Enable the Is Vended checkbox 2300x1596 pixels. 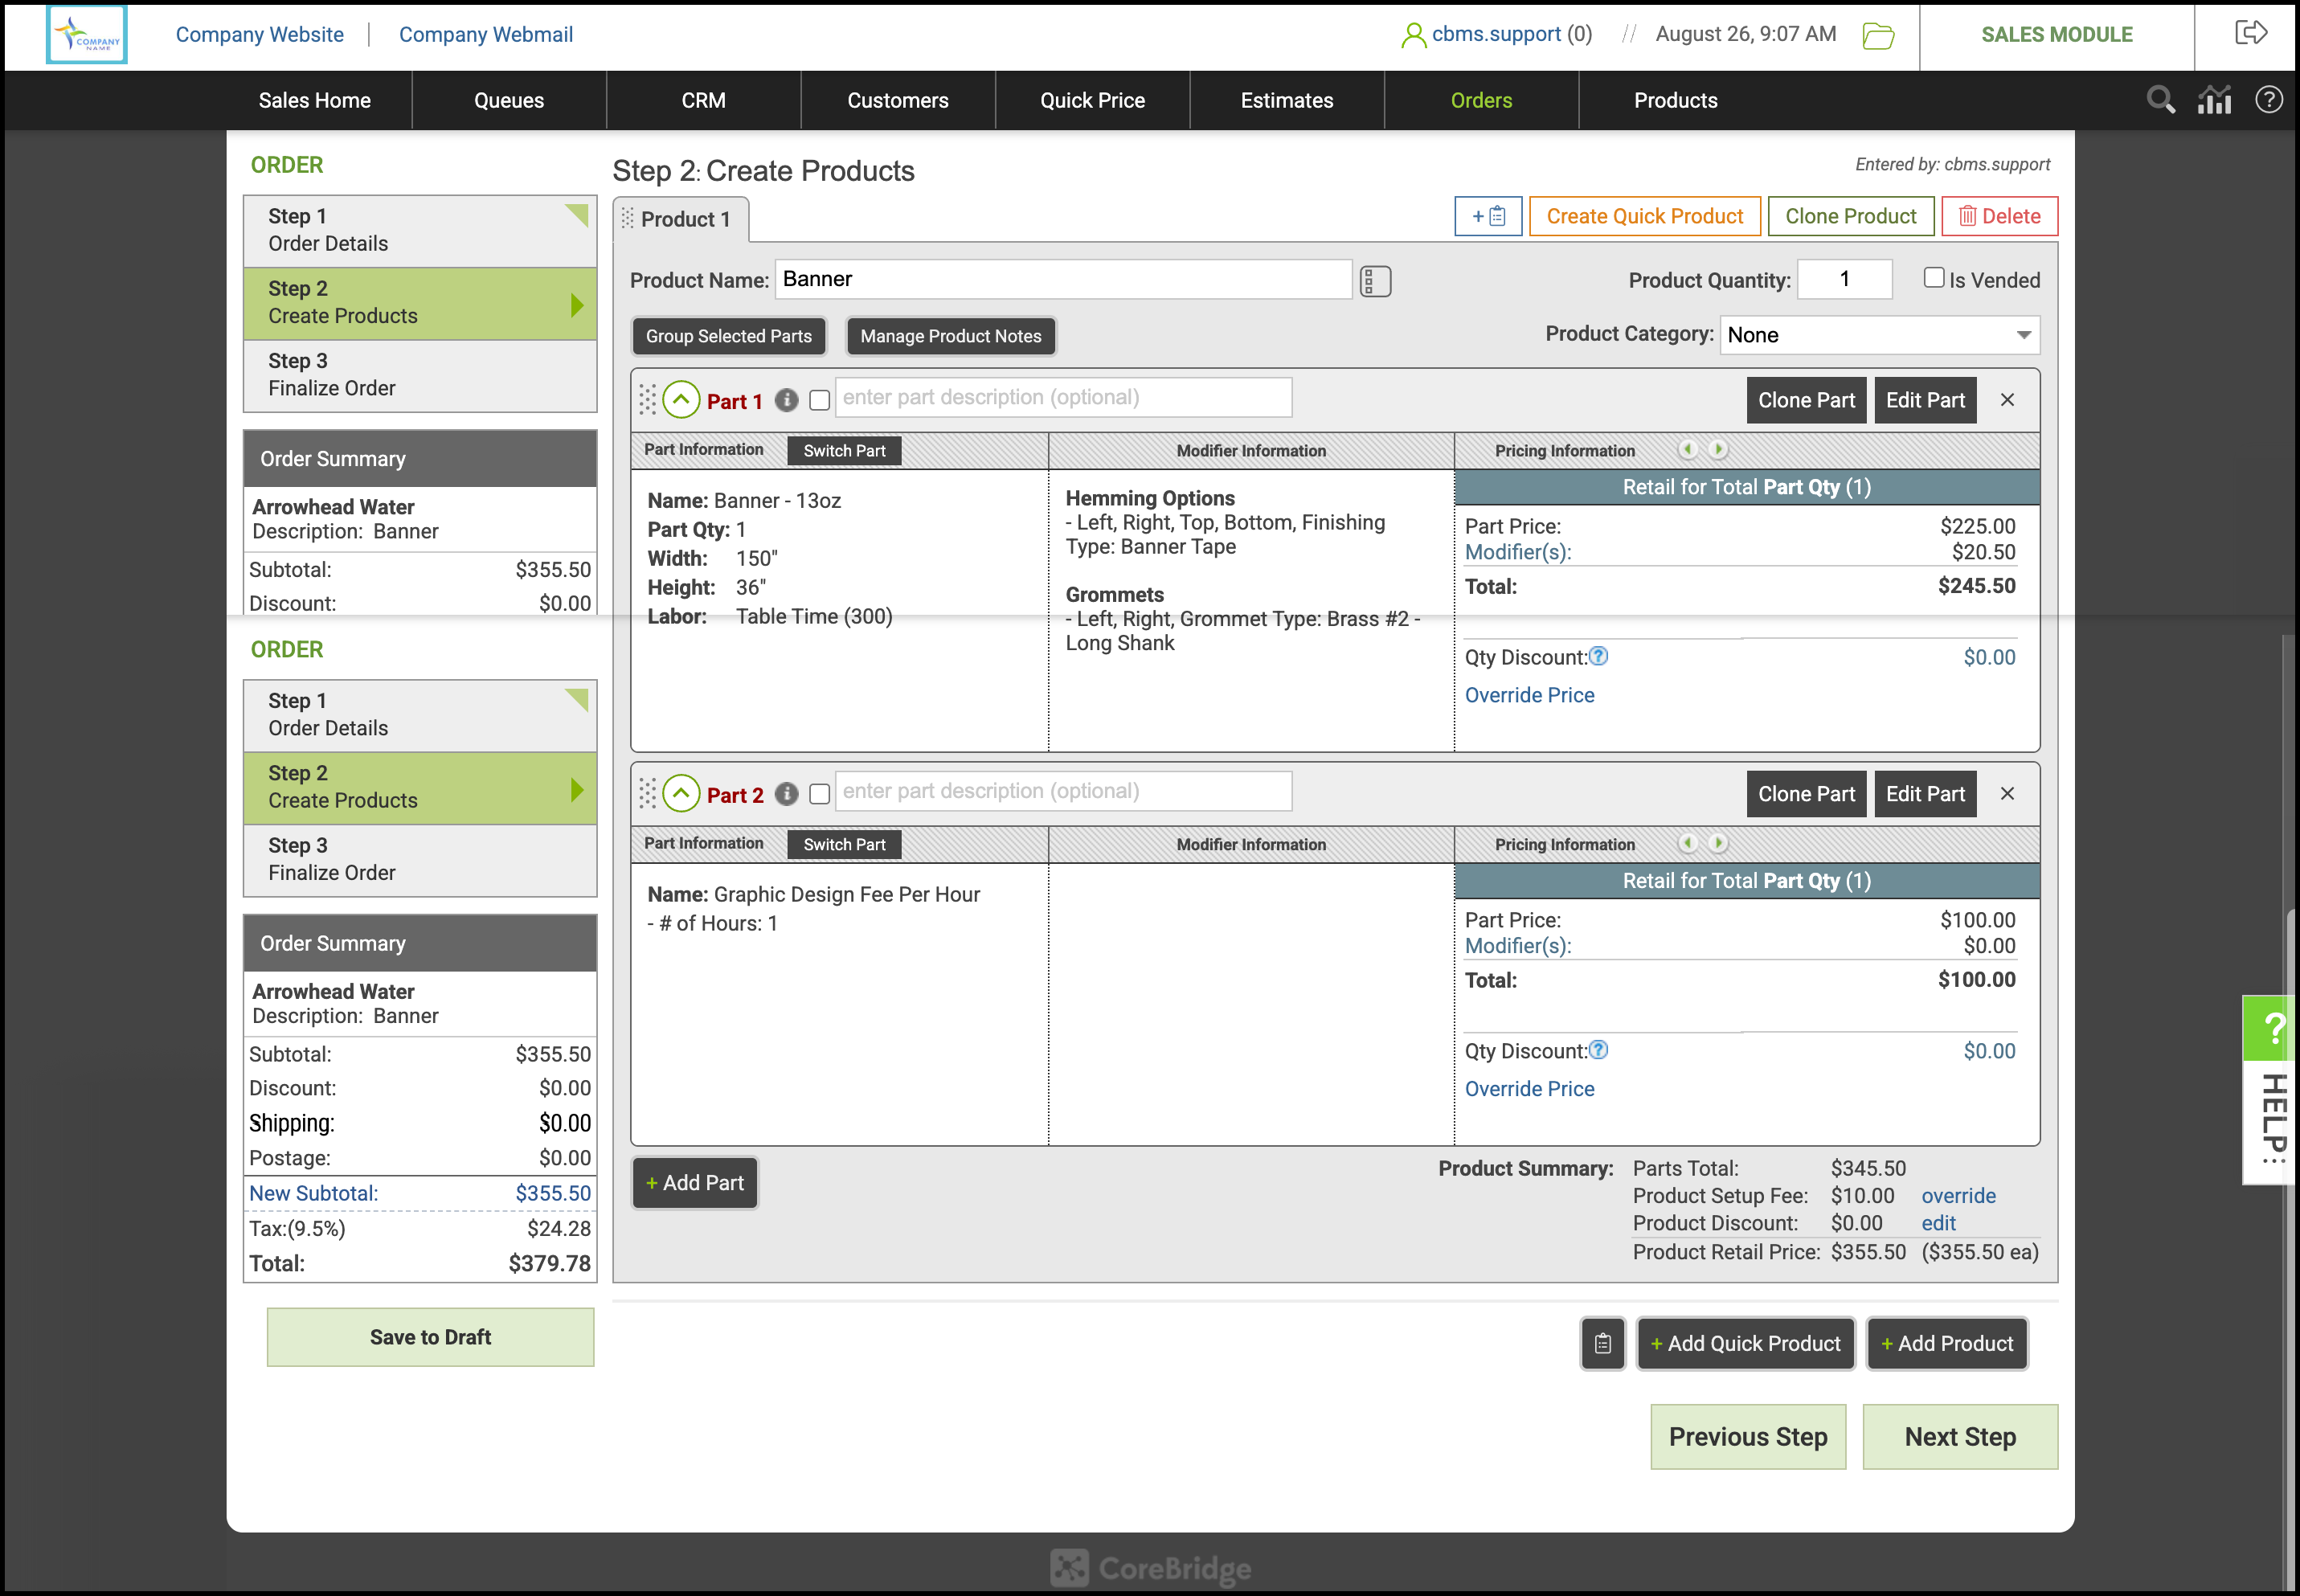point(1933,278)
